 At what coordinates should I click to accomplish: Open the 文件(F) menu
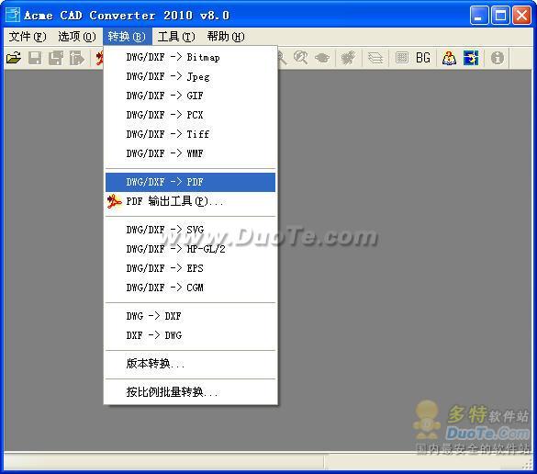(x=28, y=37)
